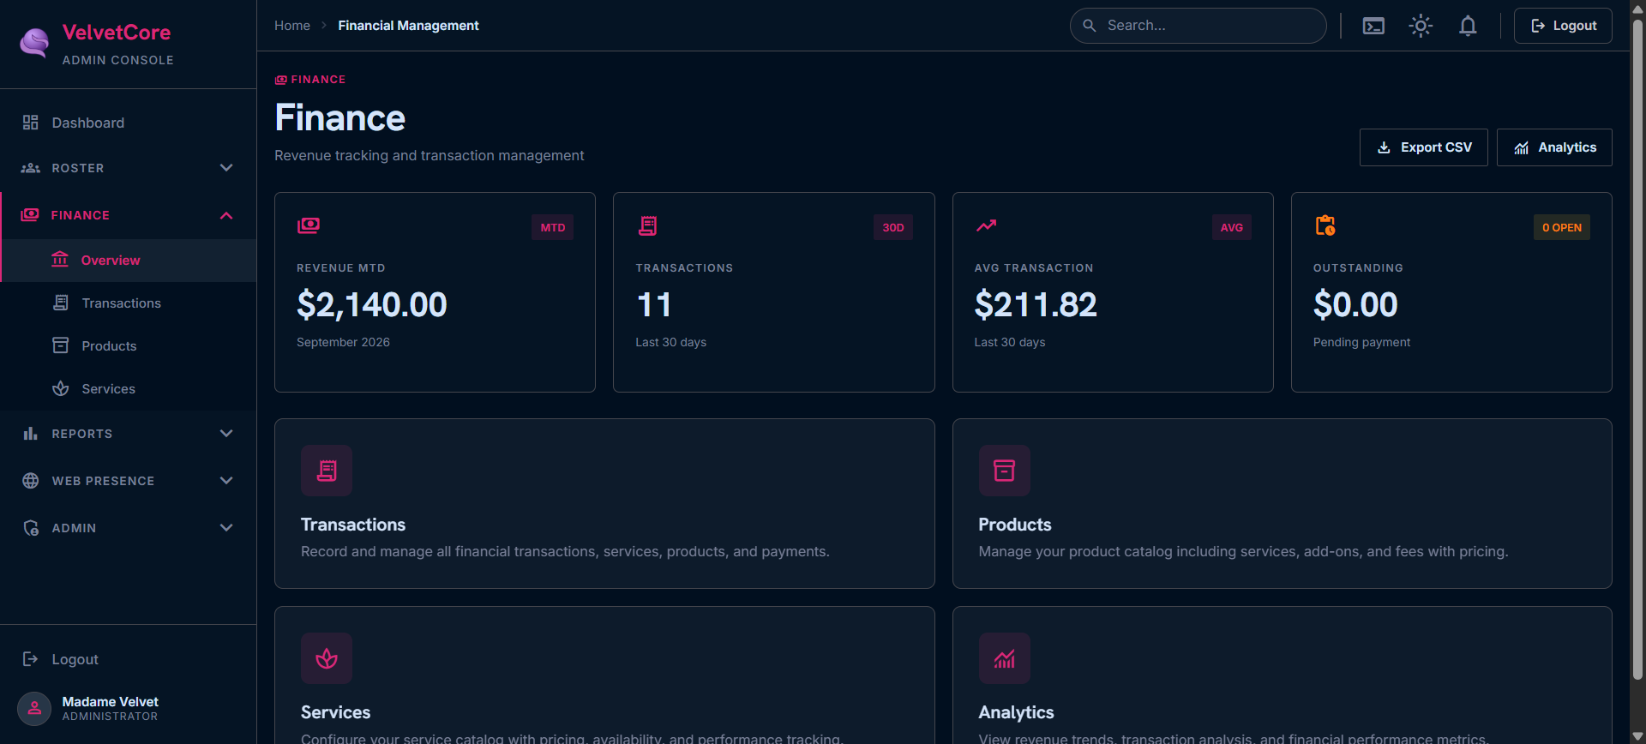Click the Pending payment text
The image size is (1646, 744).
[1361, 342]
